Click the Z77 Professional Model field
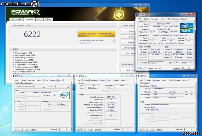The height and width of the screenshot is (136, 202). 164,89
